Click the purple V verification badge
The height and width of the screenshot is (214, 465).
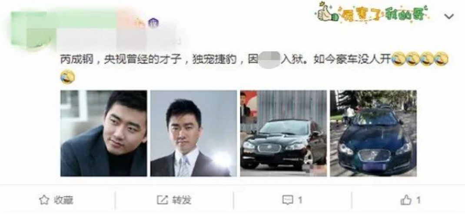coord(153,23)
